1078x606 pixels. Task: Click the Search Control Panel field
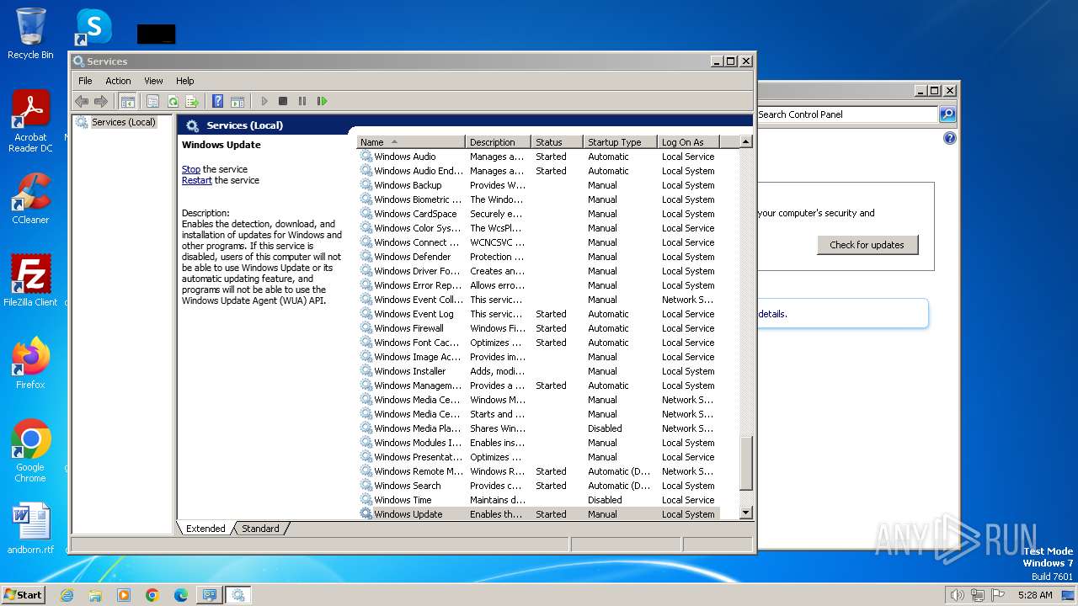tap(846, 114)
